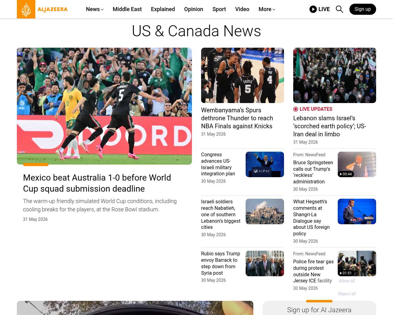Click the Mexico football celebration main image

pos(104,106)
